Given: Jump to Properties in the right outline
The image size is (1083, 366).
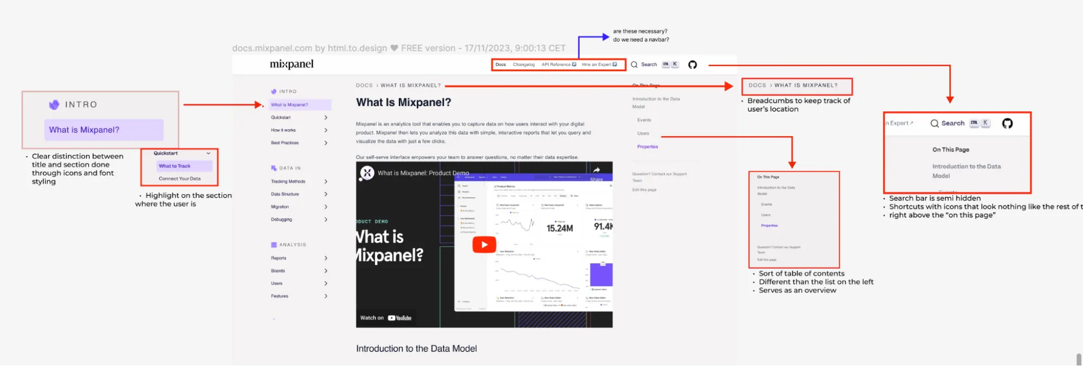Looking at the screenshot, I should click(647, 147).
